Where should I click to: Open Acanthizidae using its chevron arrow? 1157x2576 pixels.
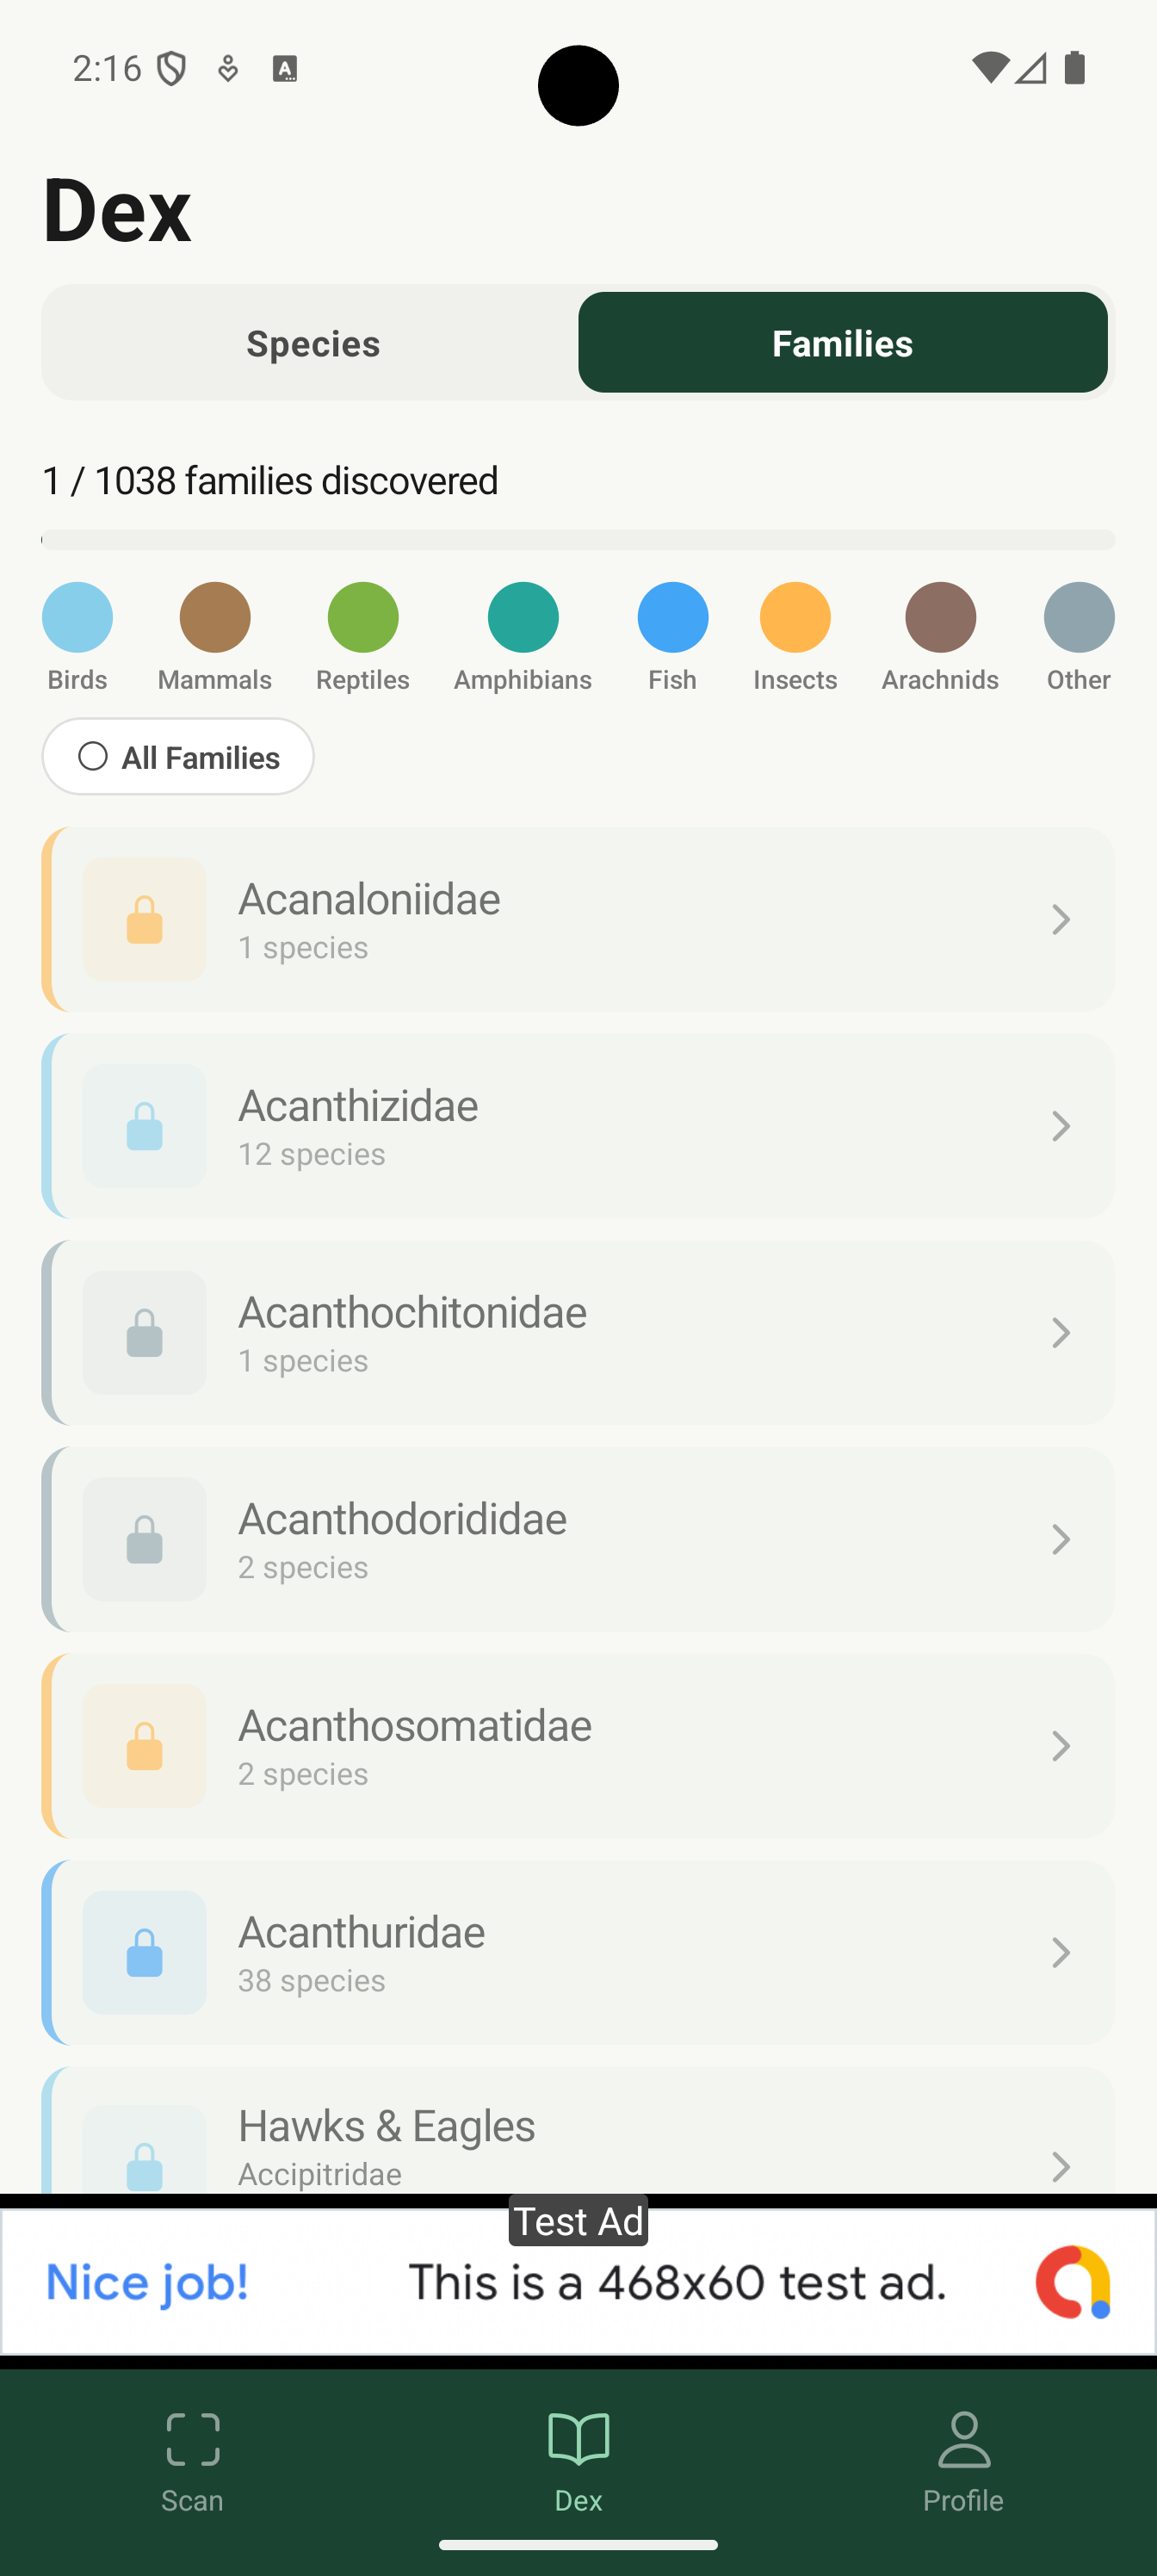coord(1060,1126)
